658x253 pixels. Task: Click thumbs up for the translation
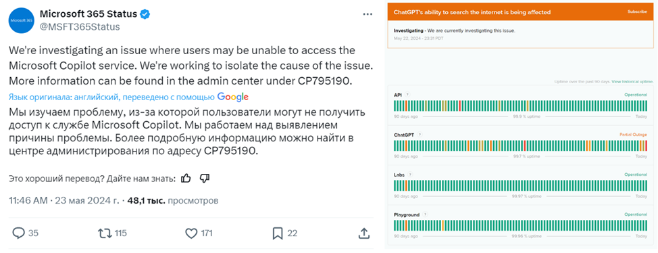pyautogui.click(x=186, y=179)
